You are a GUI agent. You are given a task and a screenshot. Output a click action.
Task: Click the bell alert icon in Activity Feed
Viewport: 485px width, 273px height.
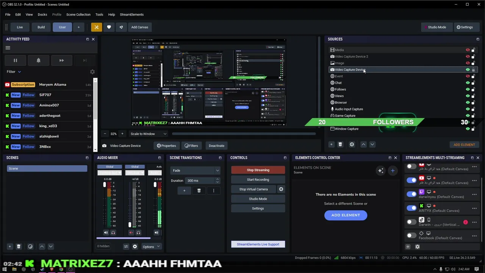coord(38,60)
